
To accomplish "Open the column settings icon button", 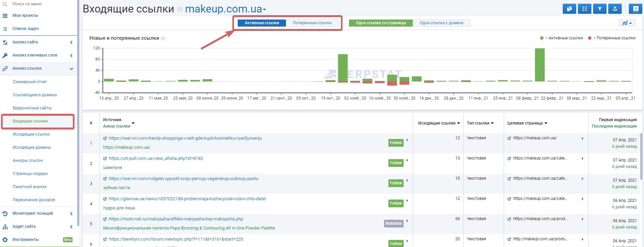I will pyautogui.click(x=584, y=9).
